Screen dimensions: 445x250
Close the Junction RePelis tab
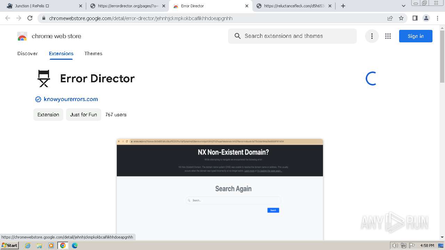[81, 6]
